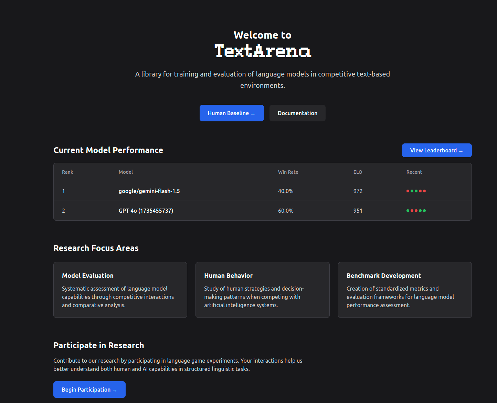The height and width of the screenshot is (403, 497).
Task: Open the Human Behavior card
Action: pos(262,290)
